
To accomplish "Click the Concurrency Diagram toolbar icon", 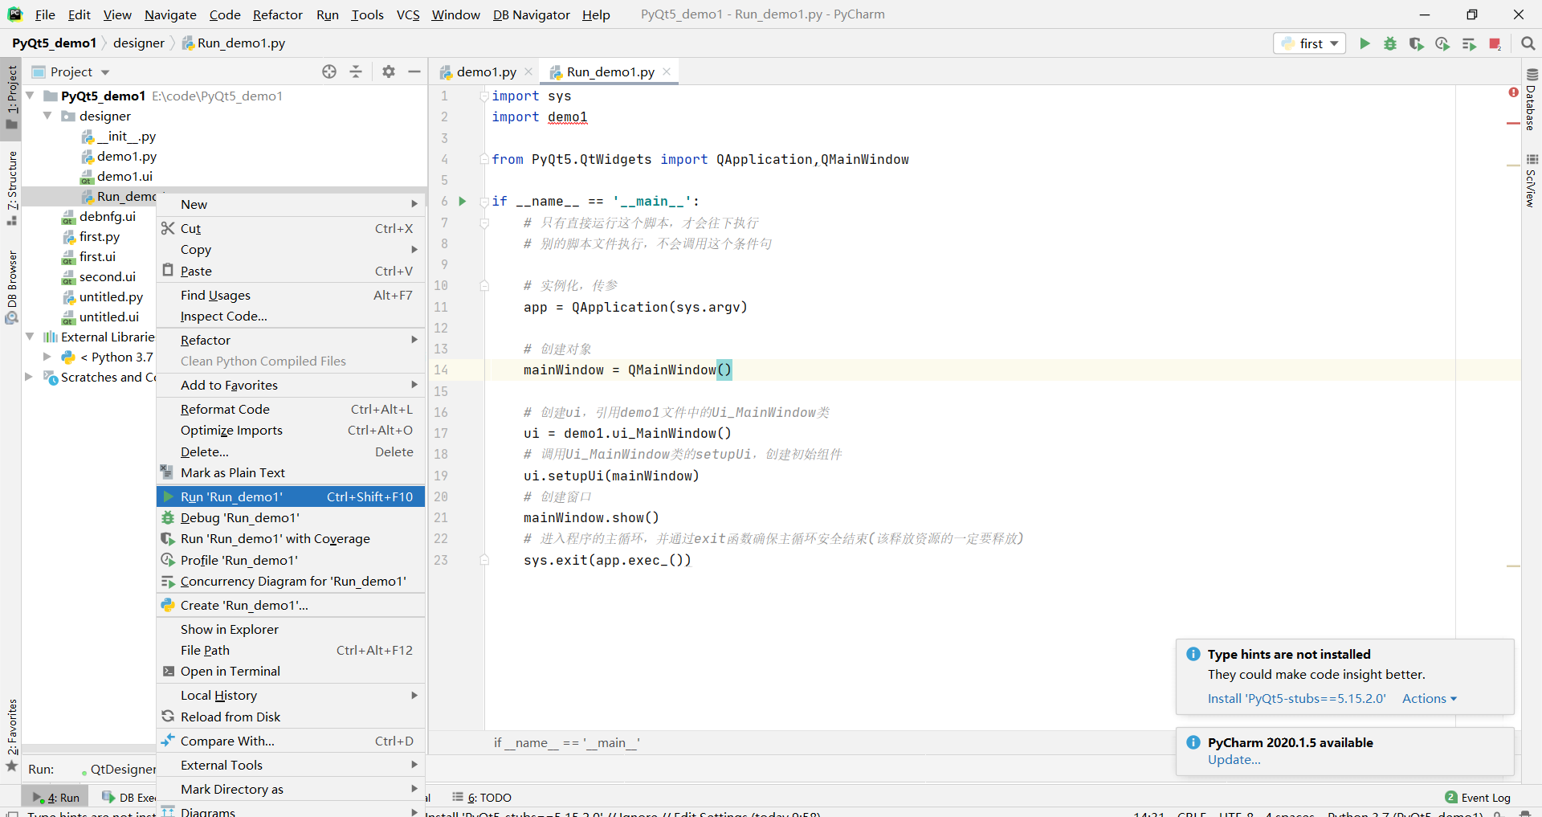I will point(1469,43).
